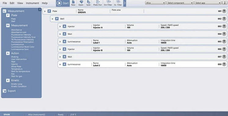Select the Measurement header icon in sidebar

[x=5, y=11]
